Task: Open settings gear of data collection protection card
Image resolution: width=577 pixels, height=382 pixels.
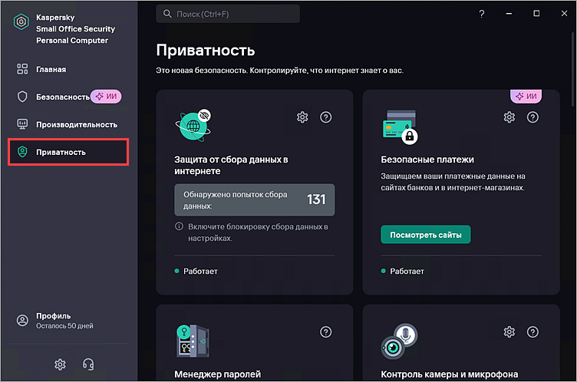Action: tap(302, 117)
